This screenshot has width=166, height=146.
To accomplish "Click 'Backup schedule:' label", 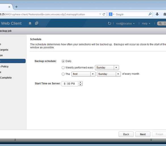I will [45, 61].
